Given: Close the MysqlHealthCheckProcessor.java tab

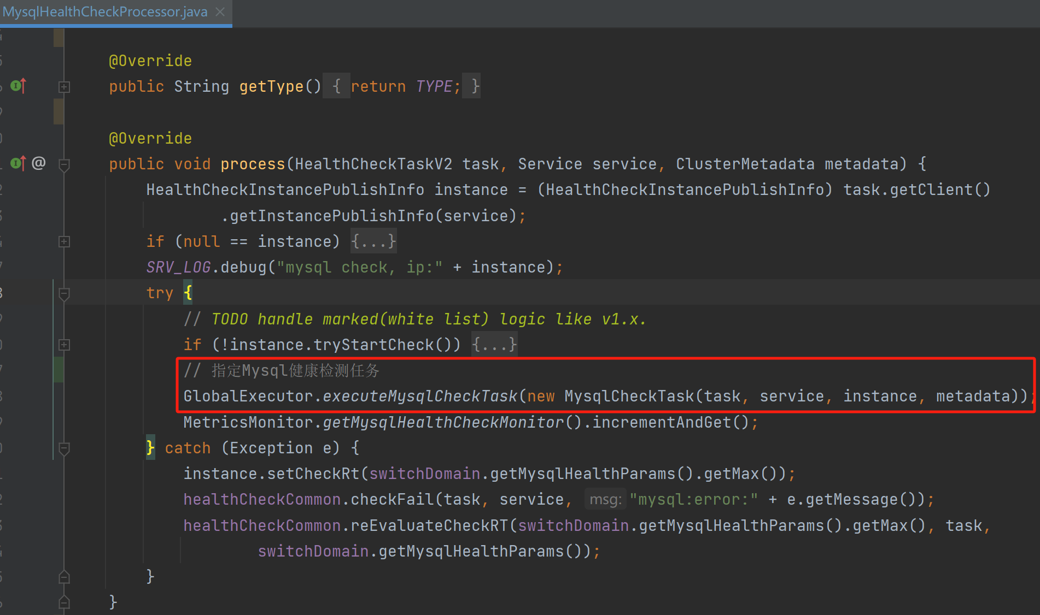Looking at the screenshot, I should 220,11.
